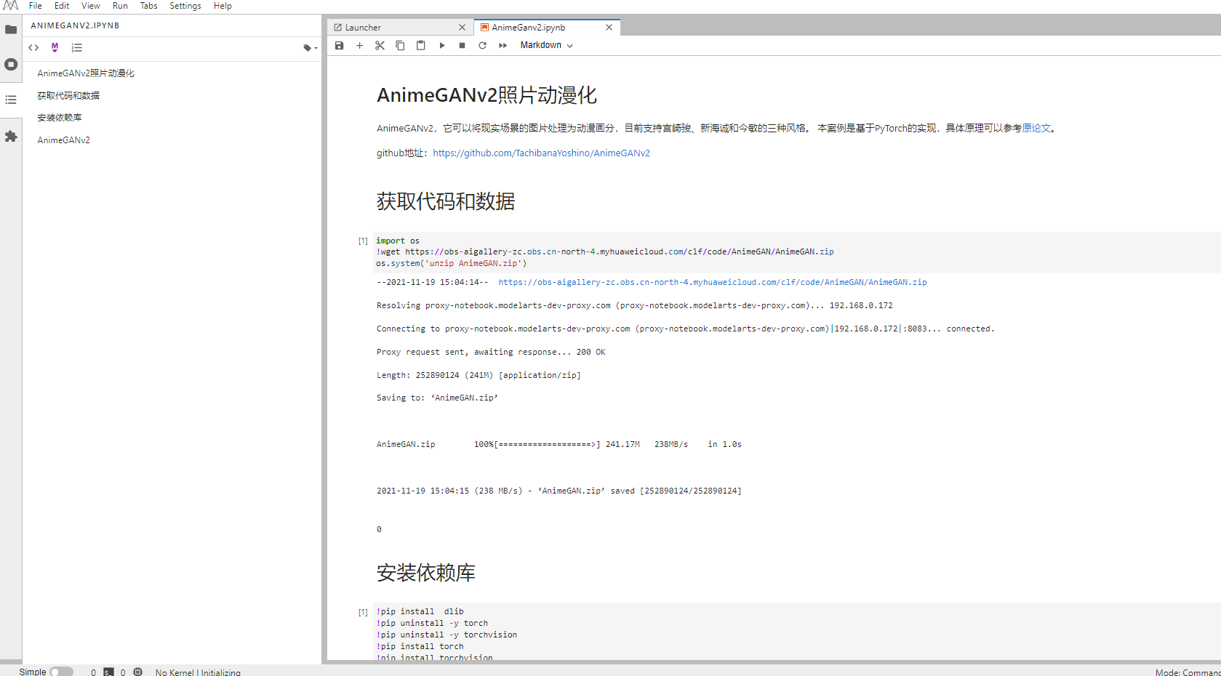Image resolution: width=1221 pixels, height=676 pixels.
Task: Click the 安装依赖库 heading in notebook
Action: click(x=426, y=573)
